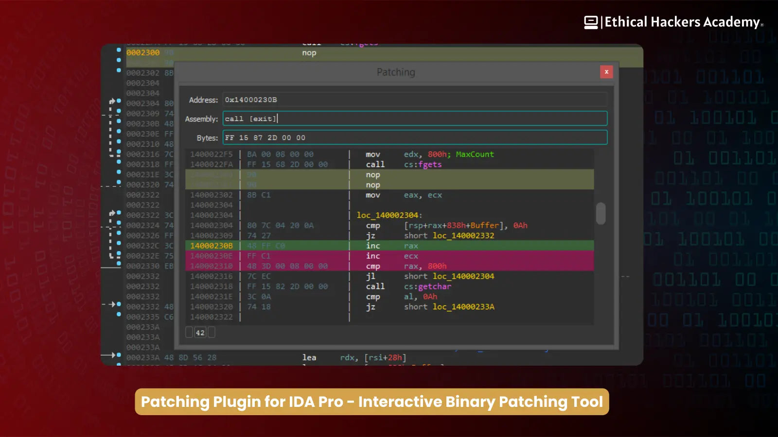
Task: Click bytes 48 8D 56 28 in IDA view
Action: point(190,357)
